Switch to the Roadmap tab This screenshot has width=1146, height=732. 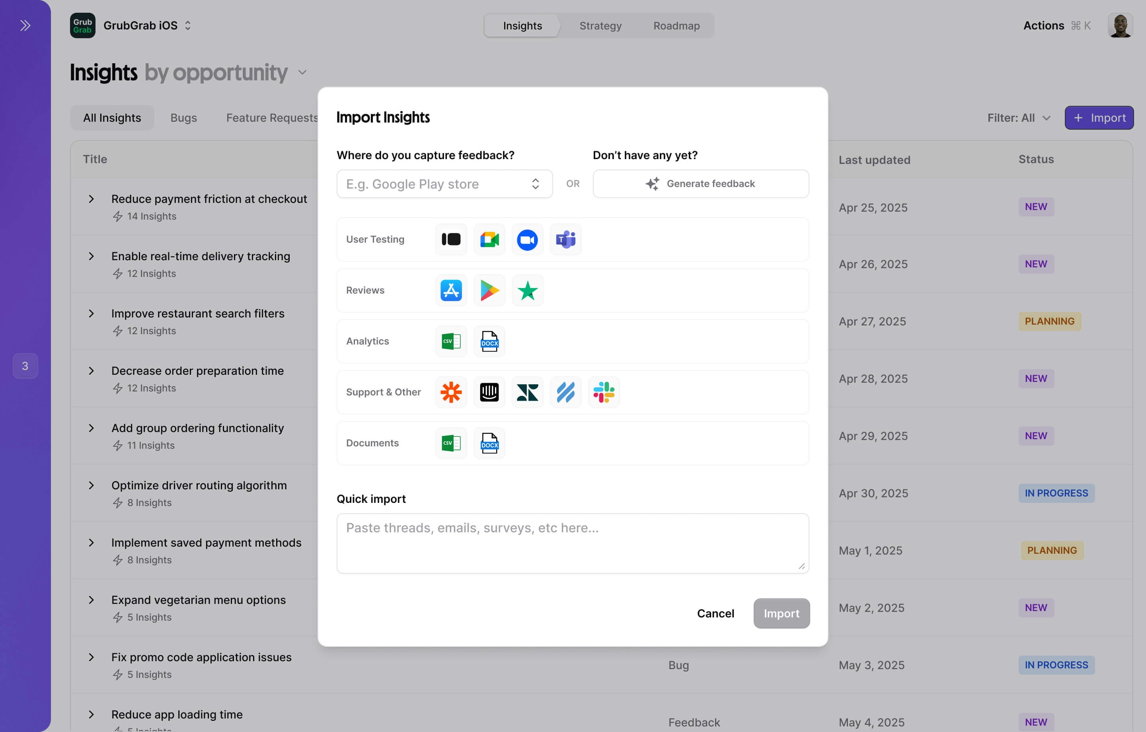tap(676, 26)
